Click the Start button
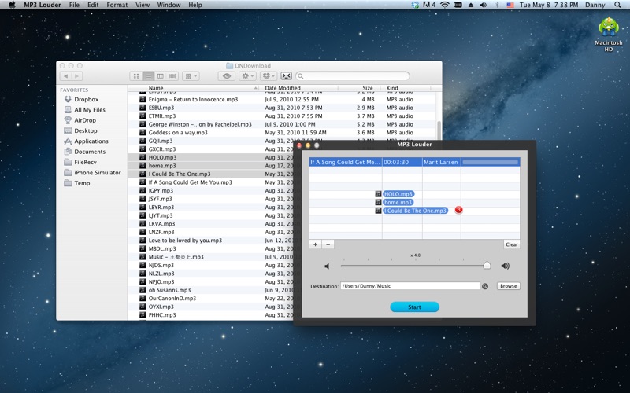This screenshot has width=630, height=393. [415, 307]
